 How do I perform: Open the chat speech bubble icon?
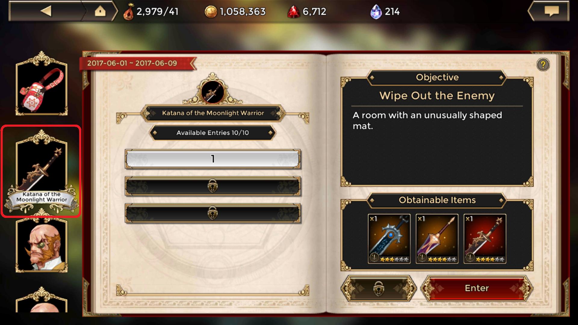(x=551, y=11)
